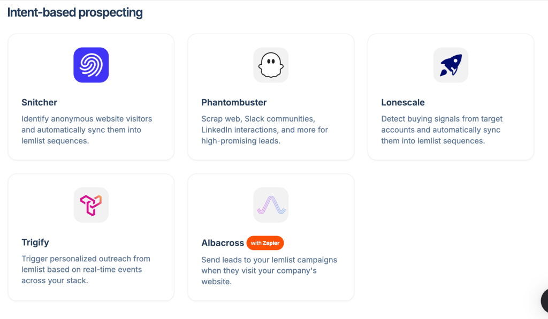
Task: Open the Lonescale rocket icon
Action: [x=451, y=65]
